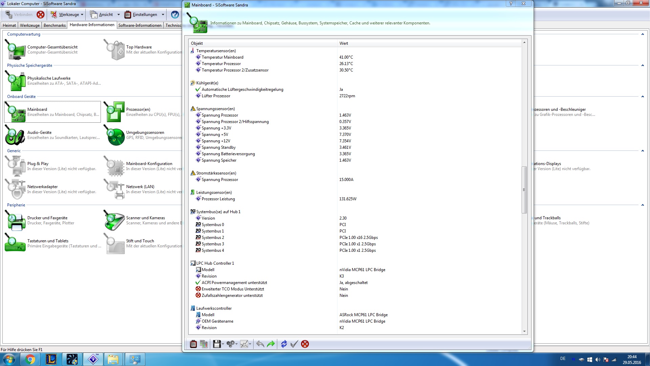Screen dimensions: 650x366
Task: Switch to the Benchmarks tab
Action: 55,25
